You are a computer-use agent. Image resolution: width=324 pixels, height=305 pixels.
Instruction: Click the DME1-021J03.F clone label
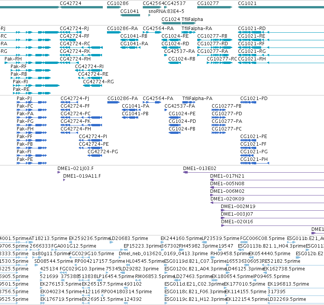pyautogui.click(x=75, y=168)
